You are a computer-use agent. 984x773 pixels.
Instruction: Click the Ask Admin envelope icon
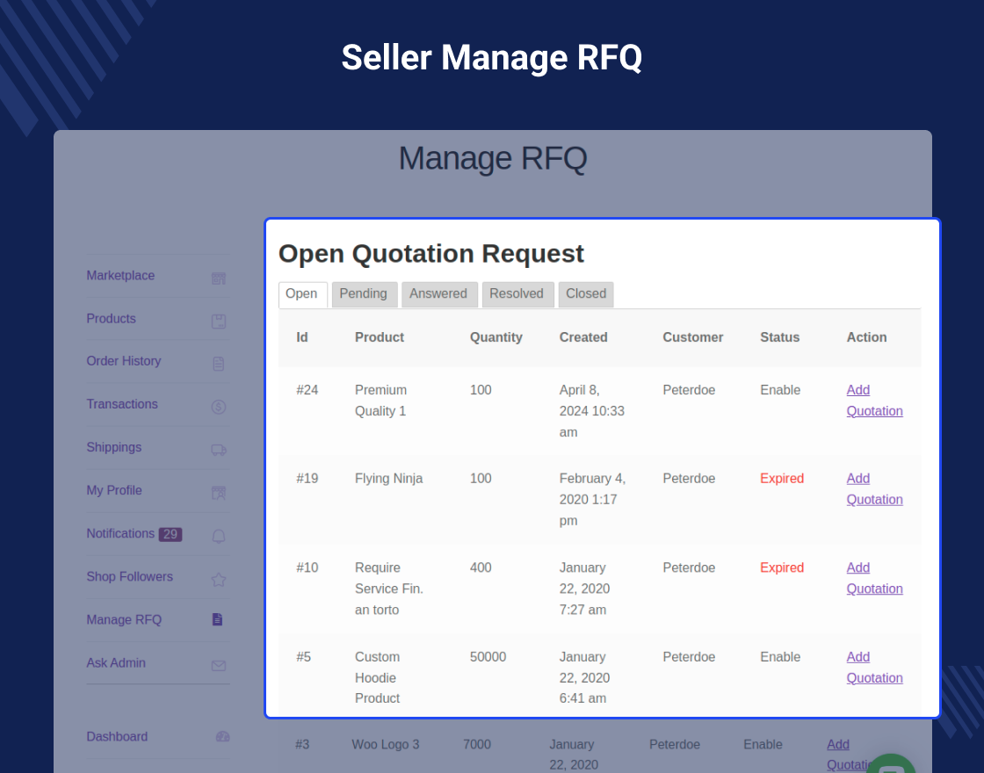pyautogui.click(x=219, y=666)
